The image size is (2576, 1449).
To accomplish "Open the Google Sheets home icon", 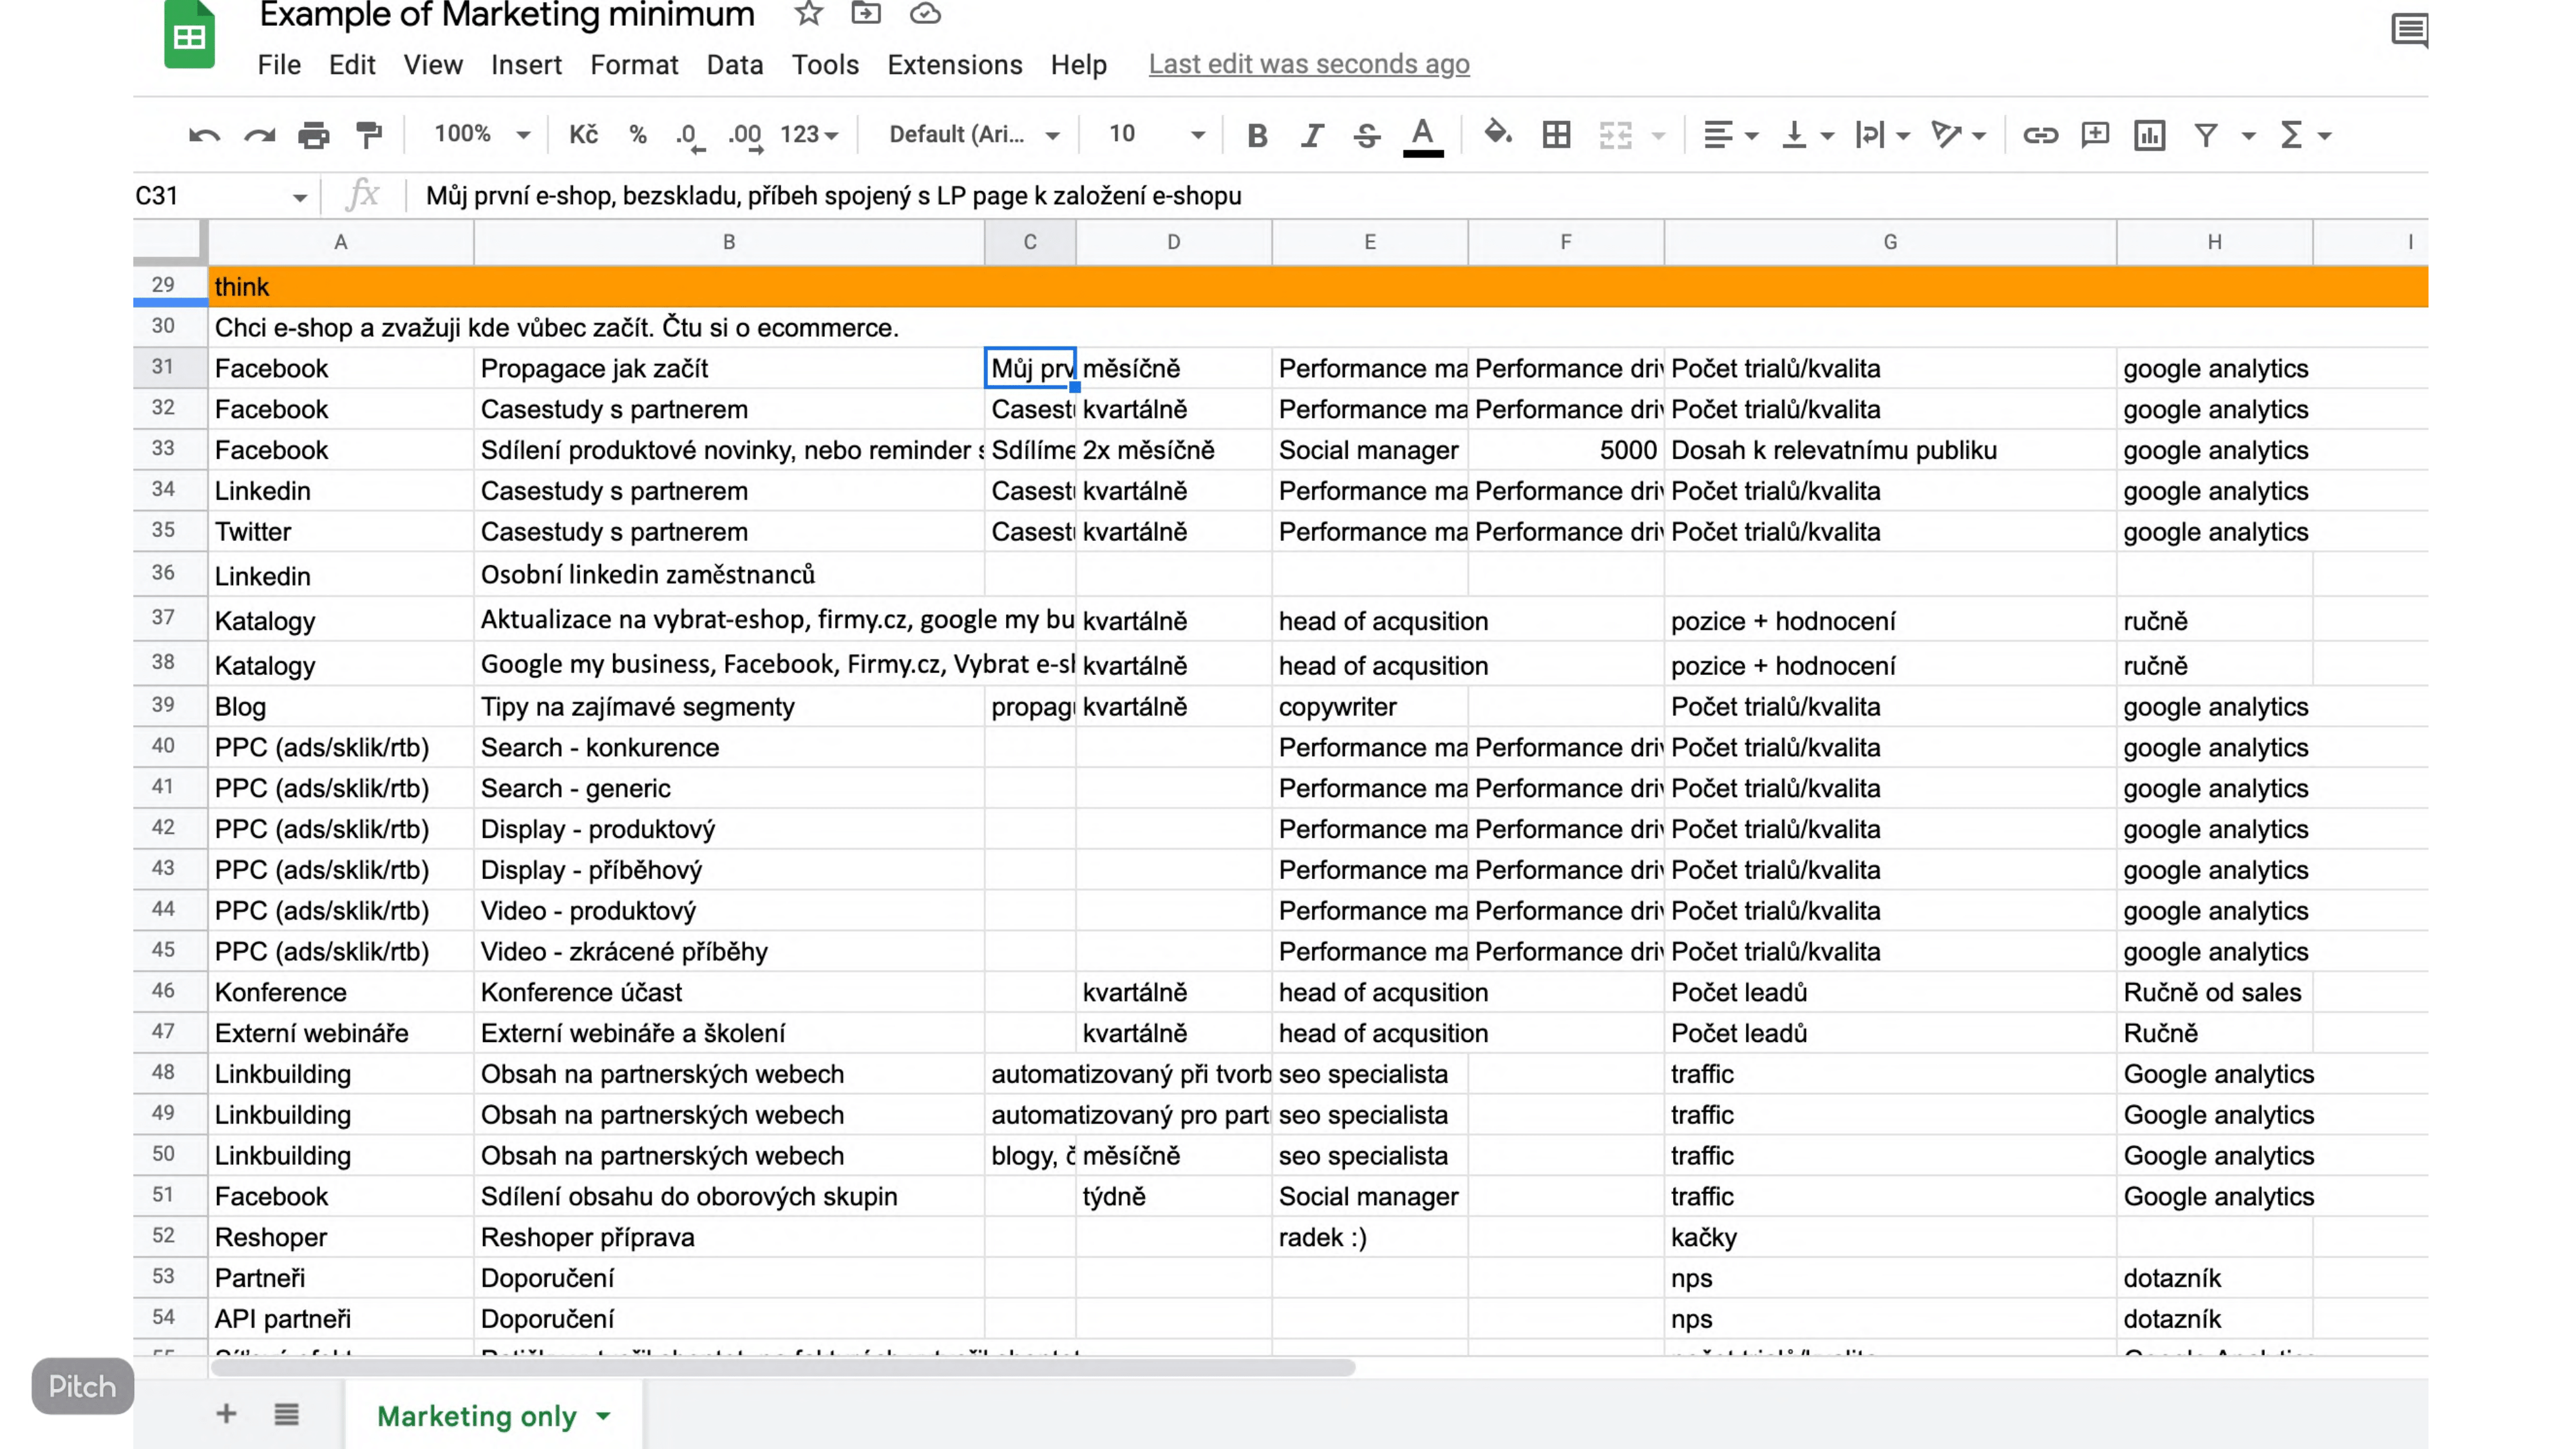I will point(190,35).
